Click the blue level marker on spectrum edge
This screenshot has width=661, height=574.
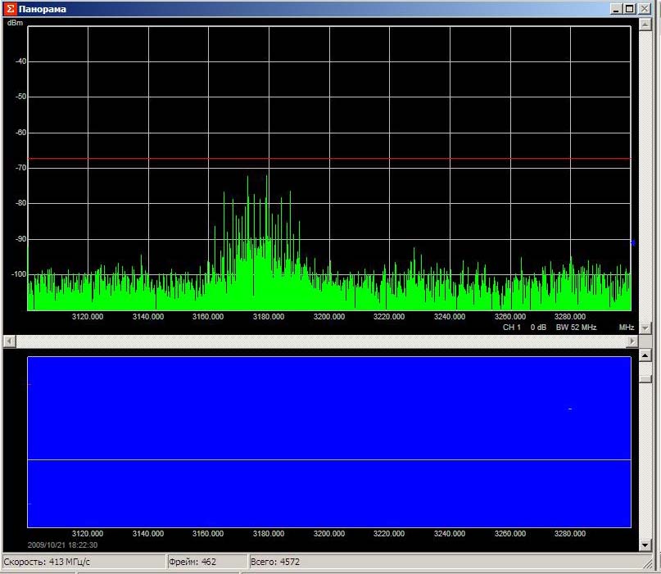tap(632, 242)
